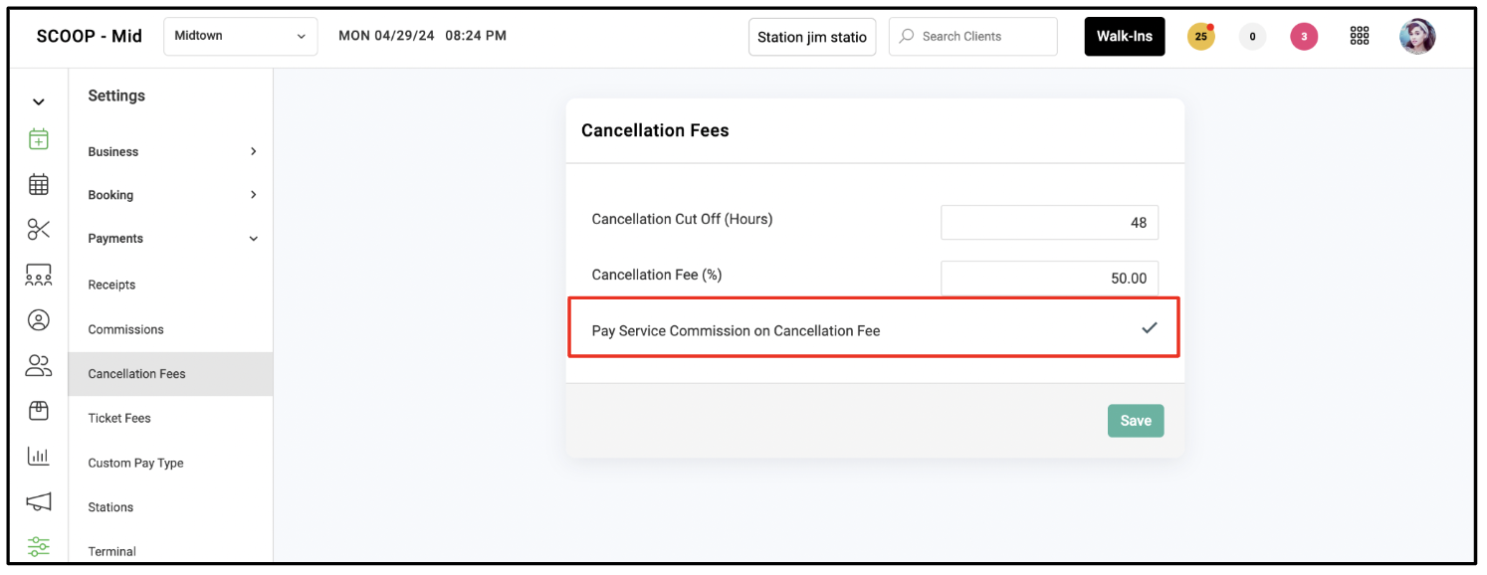This screenshot has width=1487, height=575.
Task: Select Ticket Fees in the settings menu
Action: click(119, 418)
